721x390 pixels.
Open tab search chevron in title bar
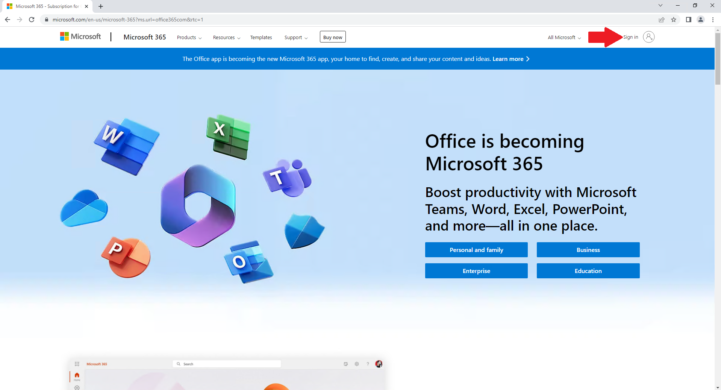[660, 6]
